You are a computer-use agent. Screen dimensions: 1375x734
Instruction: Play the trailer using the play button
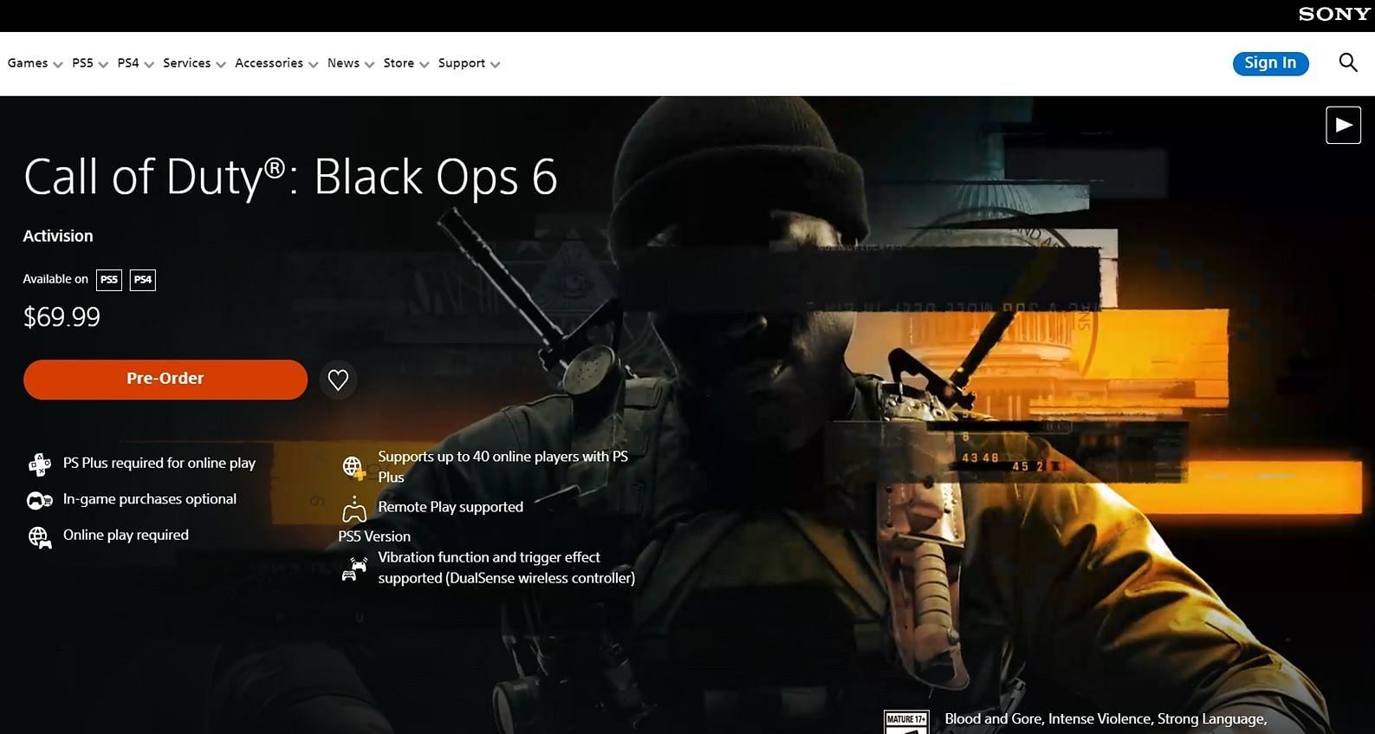1343,125
